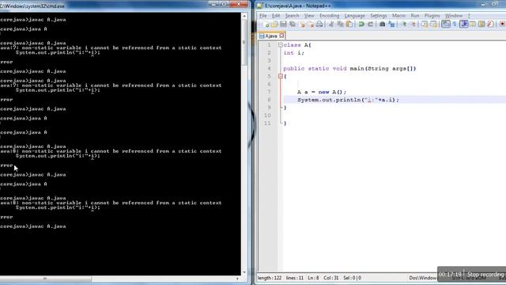This screenshot has width=506, height=285.
Task: Click the Save All toolbar icon
Action: coord(293,25)
